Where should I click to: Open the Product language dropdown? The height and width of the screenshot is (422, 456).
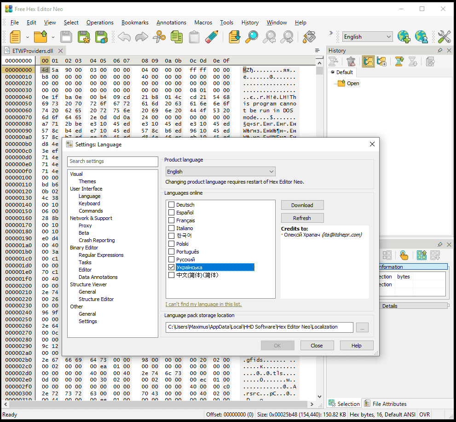220,172
